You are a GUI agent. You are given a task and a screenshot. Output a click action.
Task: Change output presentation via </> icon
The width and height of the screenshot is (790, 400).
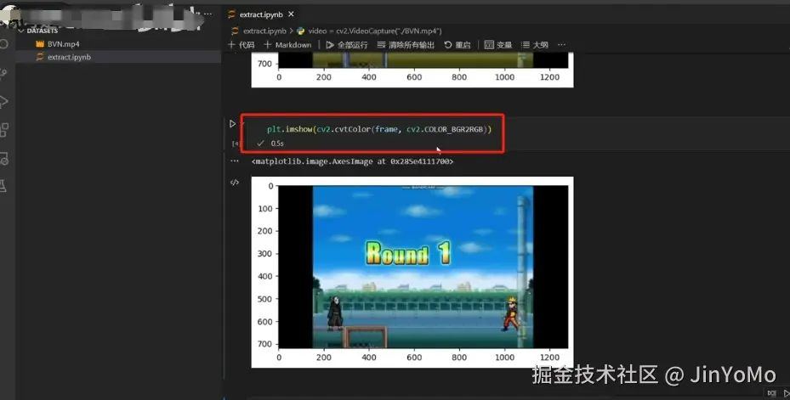point(235,183)
